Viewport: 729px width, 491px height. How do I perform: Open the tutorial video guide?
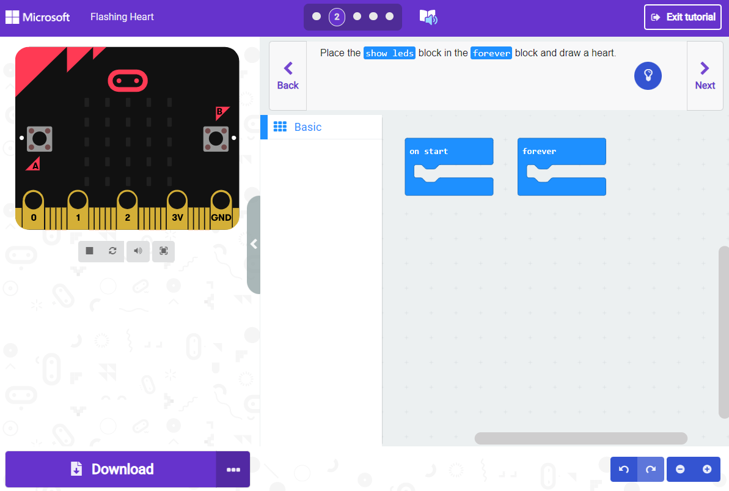click(428, 17)
